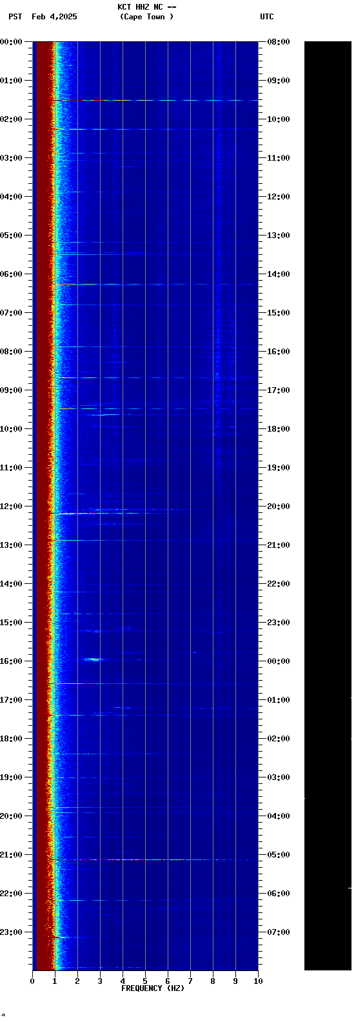
Task: Click UTC axis time label '06:00'
Action: (x=279, y=894)
